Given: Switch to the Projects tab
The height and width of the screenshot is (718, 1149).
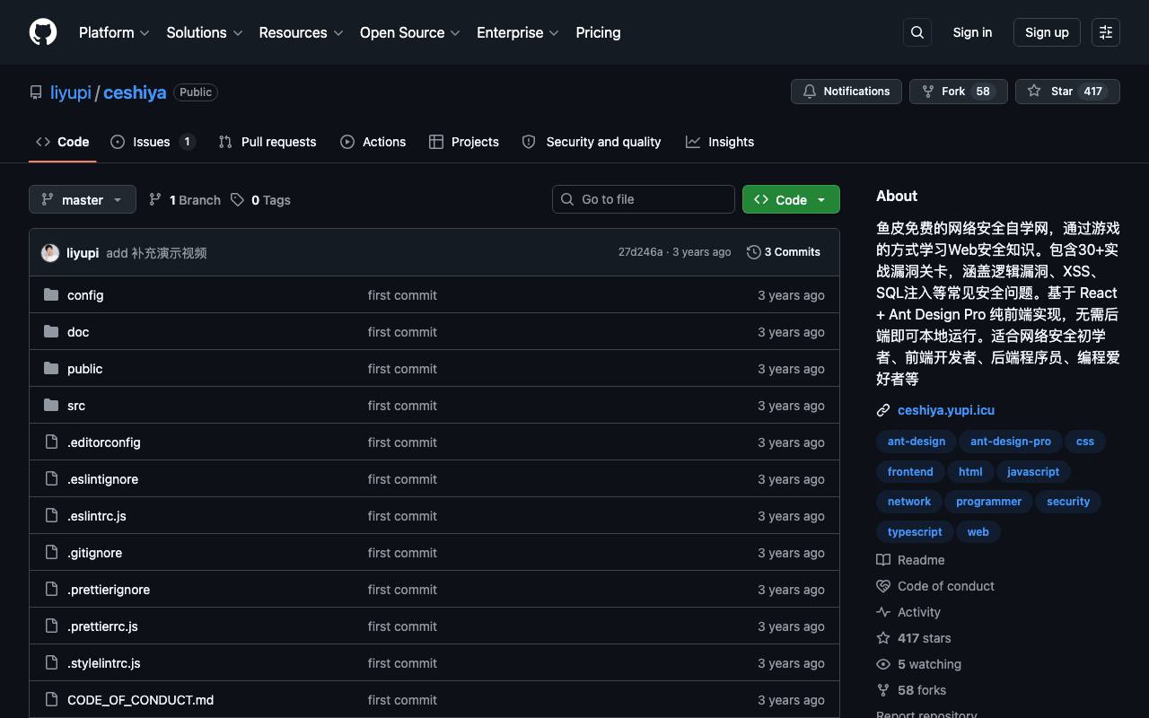Looking at the screenshot, I should (x=464, y=142).
